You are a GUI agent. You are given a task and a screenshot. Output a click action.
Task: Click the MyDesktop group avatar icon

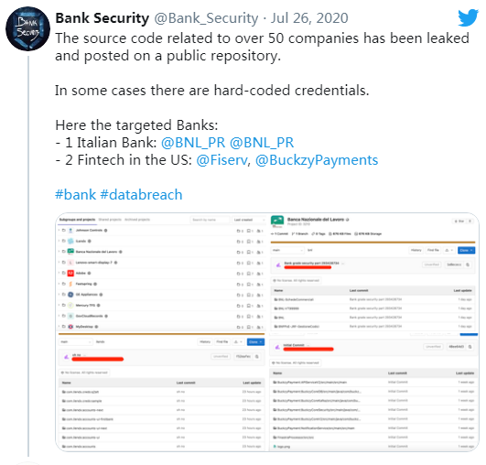70,327
